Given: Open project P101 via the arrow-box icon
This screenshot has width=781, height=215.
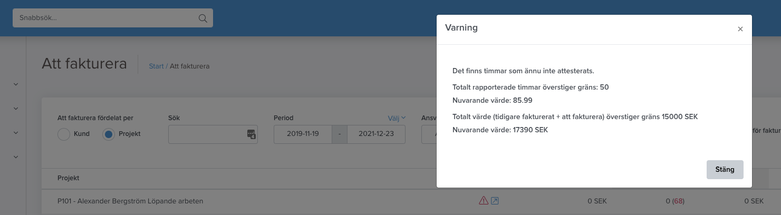Looking at the screenshot, I should click(x=495, y=200).
